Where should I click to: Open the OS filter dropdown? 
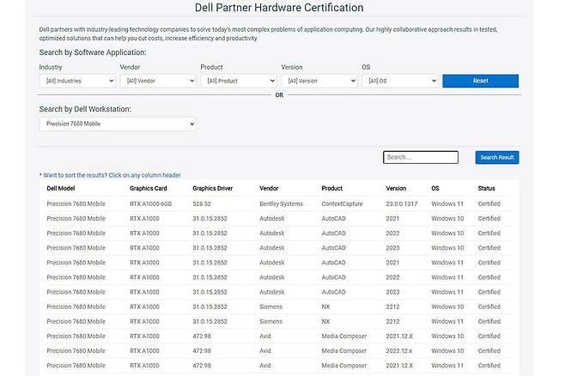pyautogui.click(x=399, y=81)
